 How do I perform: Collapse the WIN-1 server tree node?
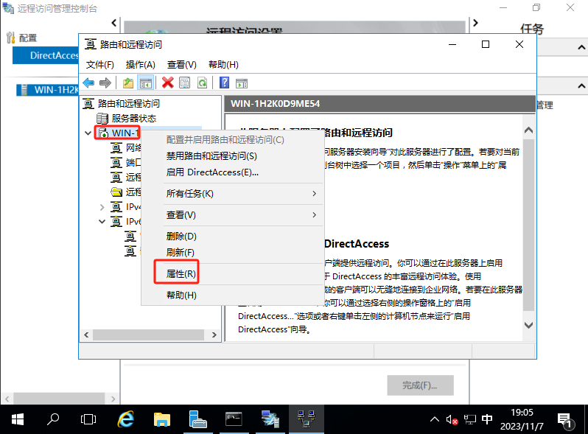(x=88, y=133)
